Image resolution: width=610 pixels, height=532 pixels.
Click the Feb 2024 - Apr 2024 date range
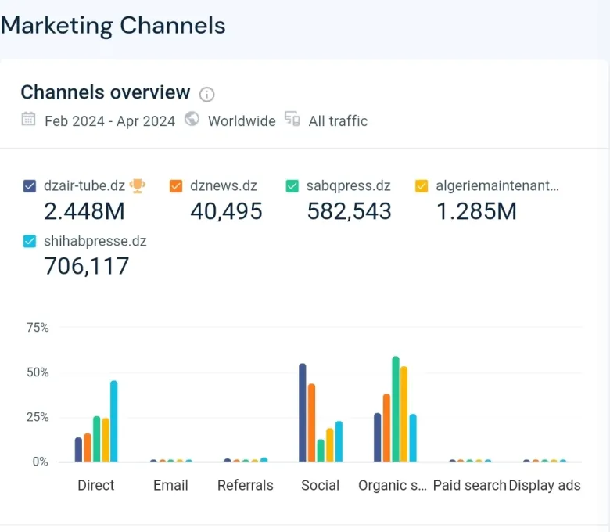(109, 121)
